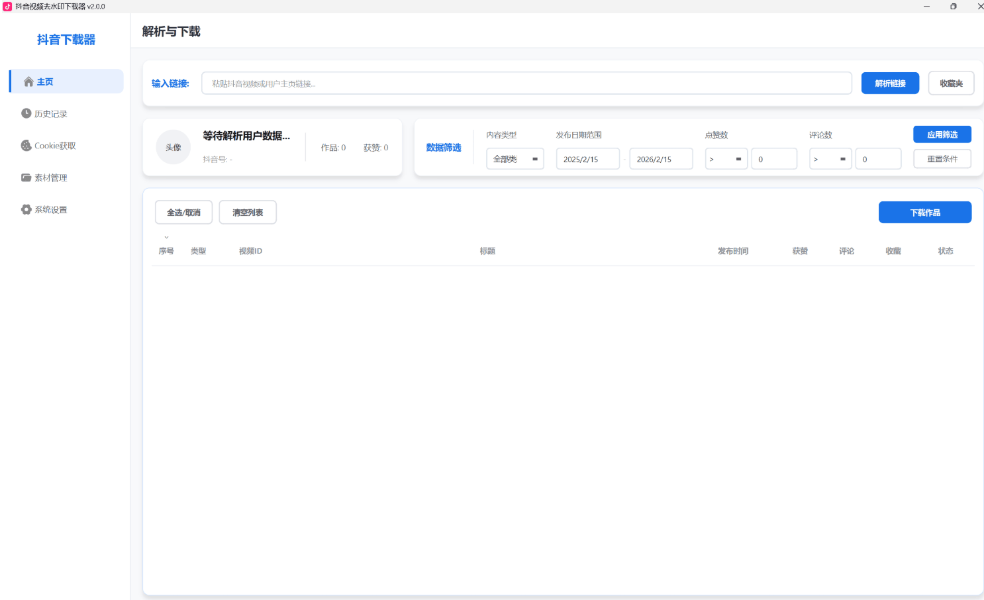The height and width of the screenshot is (600, 984).
Task: Click the 头像 avatar placeholder circle
Action: tap(173, 147)
